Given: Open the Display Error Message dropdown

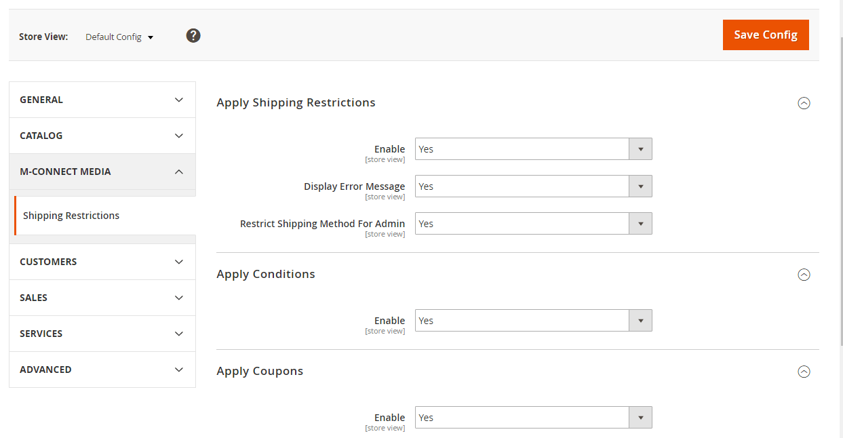Looking at the screenshot, I should click(x=533, y=186).
